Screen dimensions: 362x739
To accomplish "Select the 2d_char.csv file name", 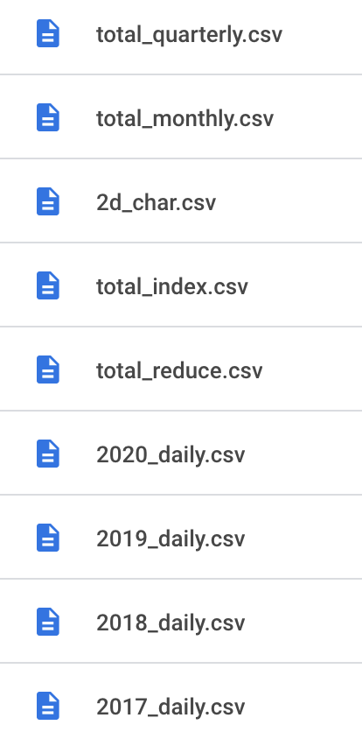I will coord(156,202).
